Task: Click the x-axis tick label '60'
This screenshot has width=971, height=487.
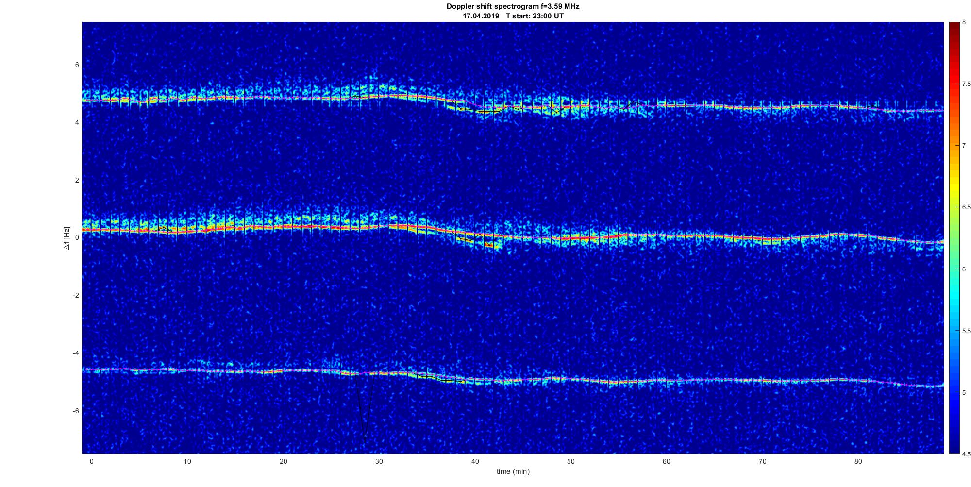Action: click(x=667, y=462)
